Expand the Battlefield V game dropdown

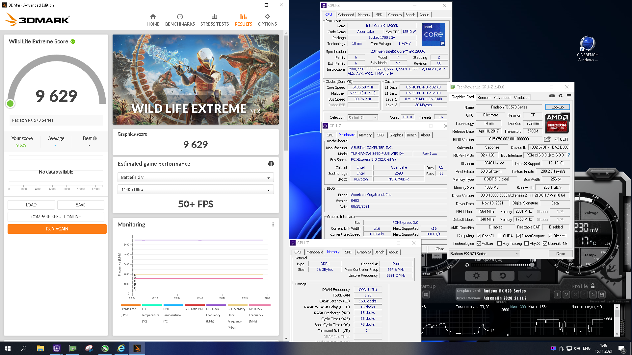pos(196,177)
